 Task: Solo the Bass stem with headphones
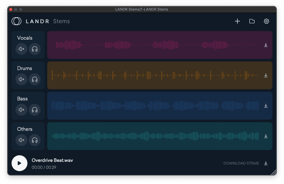pyautogui.click(x=35, y=110)
